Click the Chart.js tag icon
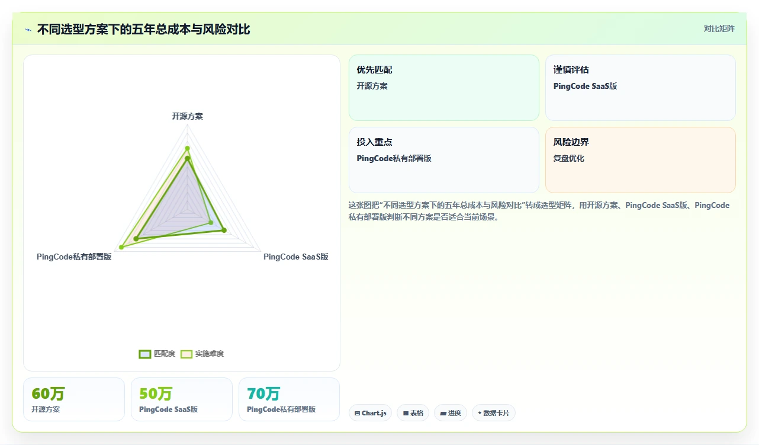Image resolution: width=759 pixels, height=445 pixels. coord(357,413)
